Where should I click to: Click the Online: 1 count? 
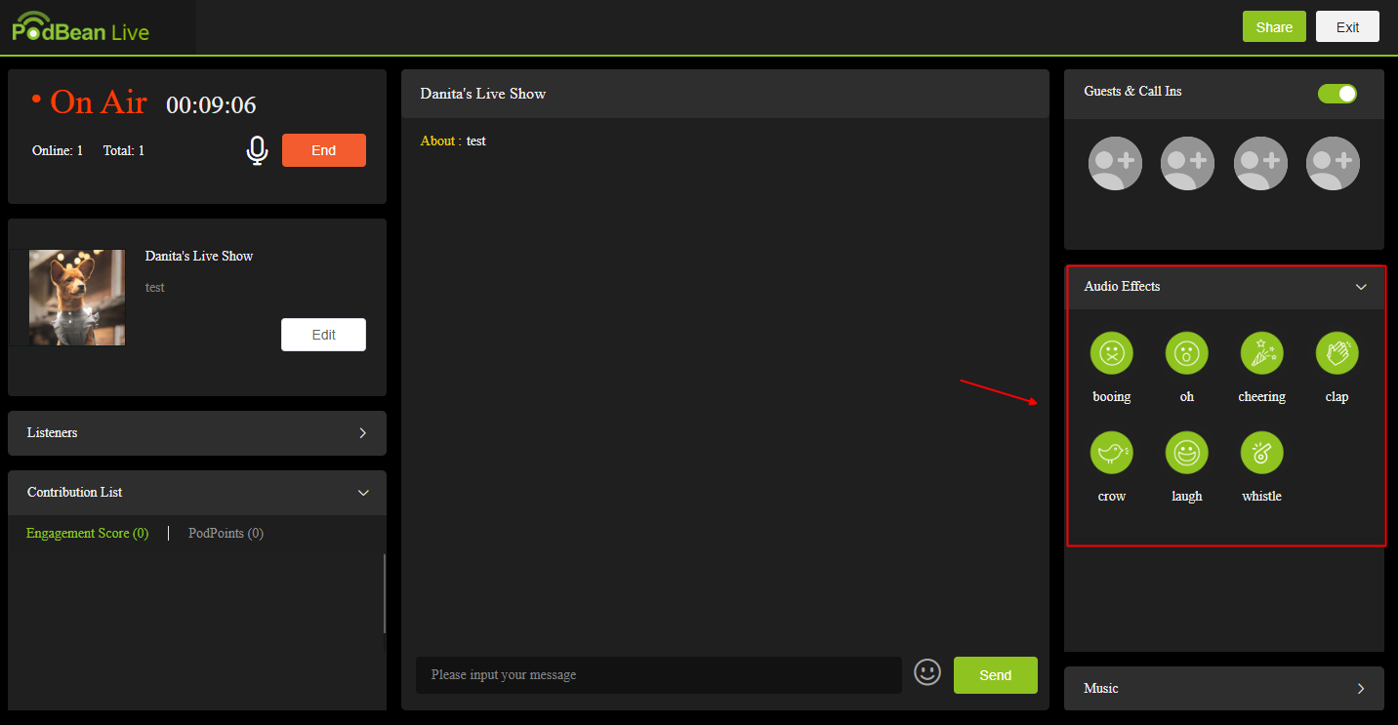point(58,150)
